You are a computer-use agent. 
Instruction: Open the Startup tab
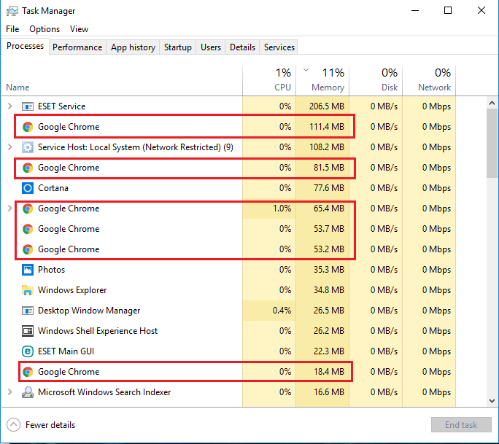tap(178, 47)
